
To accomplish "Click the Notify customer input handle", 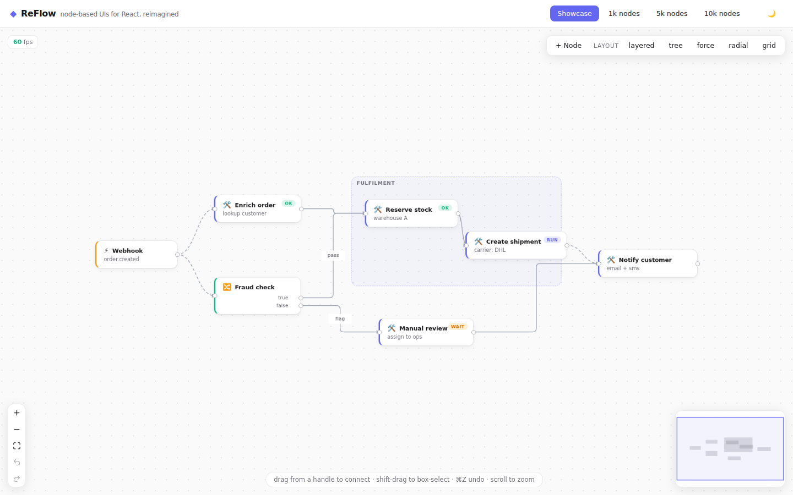I will click(599, 264).
